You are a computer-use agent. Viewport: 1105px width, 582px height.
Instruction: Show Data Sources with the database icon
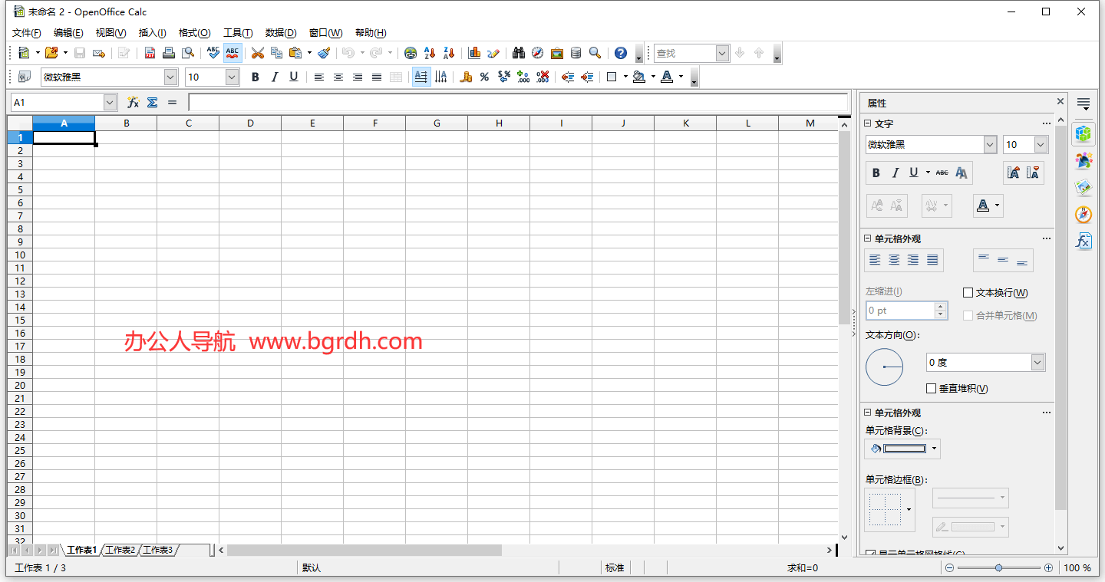click(x=576, y=53)
